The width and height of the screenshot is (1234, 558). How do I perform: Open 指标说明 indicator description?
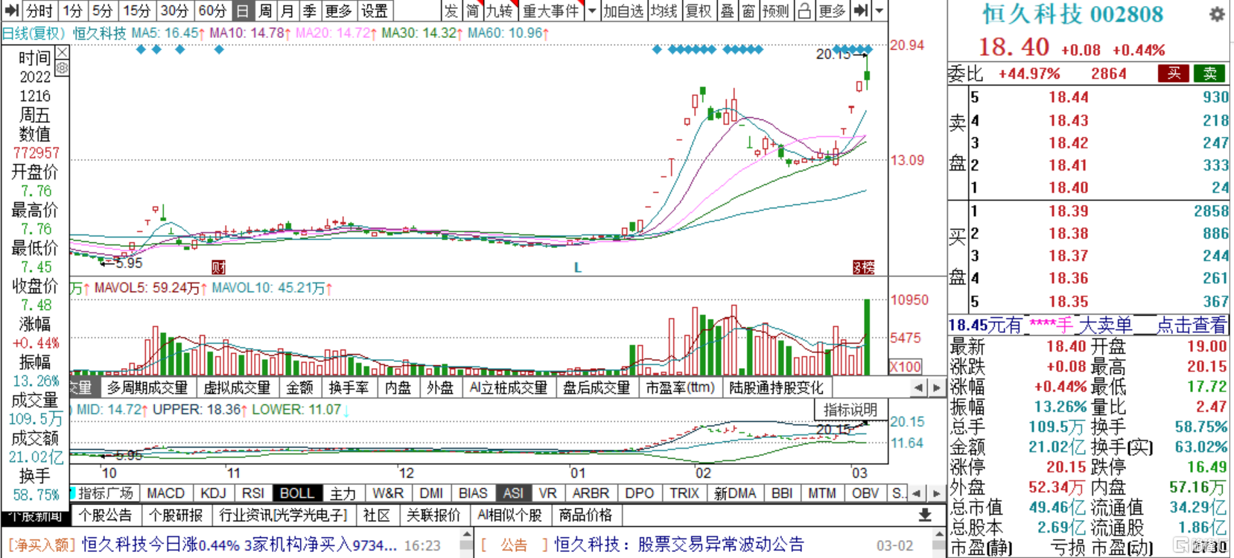tap(850, 410)
